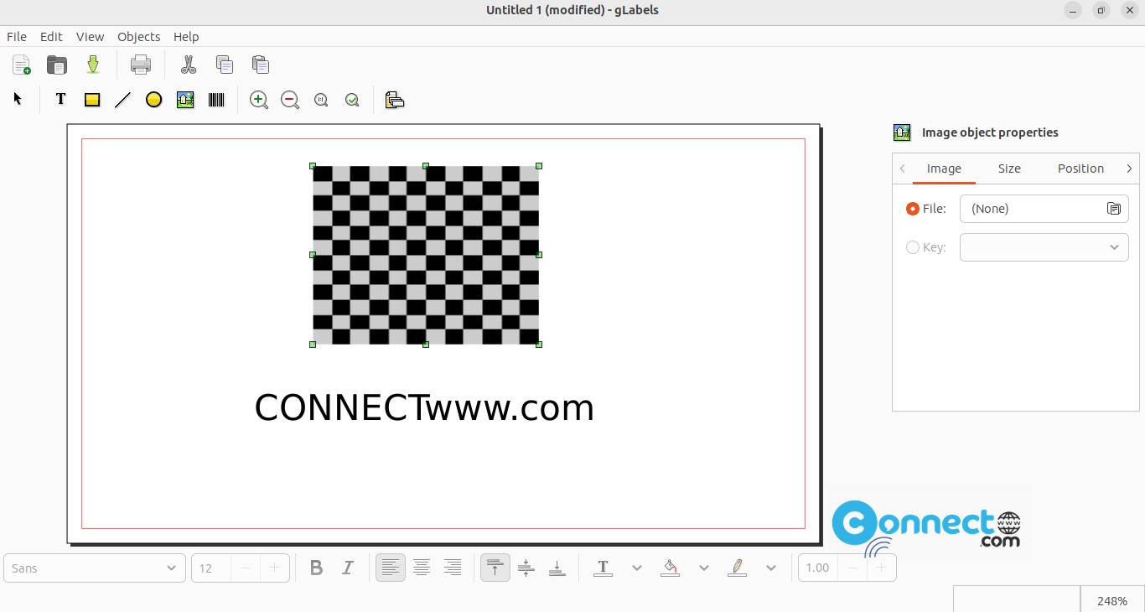This screenshot has height=612, width=1145.
Task: Paste from clipboard icon
Action: point(260,65)
